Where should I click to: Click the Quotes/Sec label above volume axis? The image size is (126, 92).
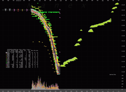pos(113,75)
